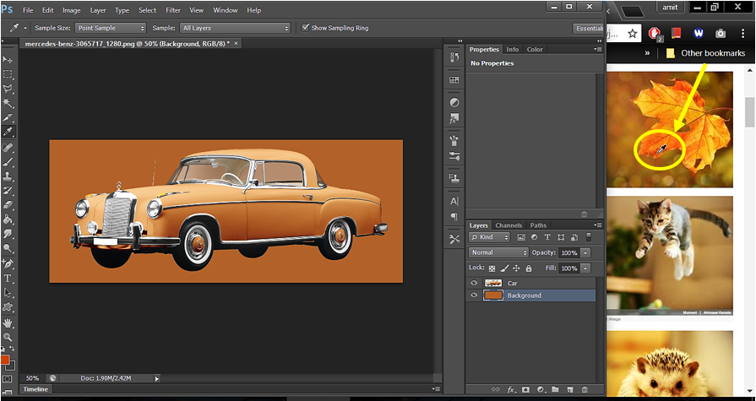Open the Adjustments panel dock icon

click(x=454, y=103)
